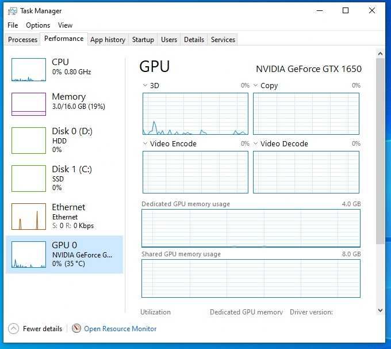Click the Resource Monitor icon

[76, 328]
